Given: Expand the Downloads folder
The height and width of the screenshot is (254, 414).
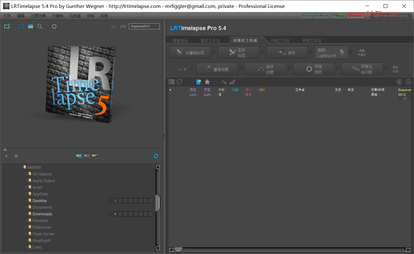Looking at the screenshot, I should click(x=27, y=214).
